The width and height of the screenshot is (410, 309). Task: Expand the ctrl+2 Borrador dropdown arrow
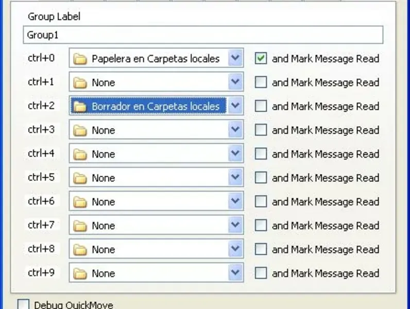click(235, 107)
